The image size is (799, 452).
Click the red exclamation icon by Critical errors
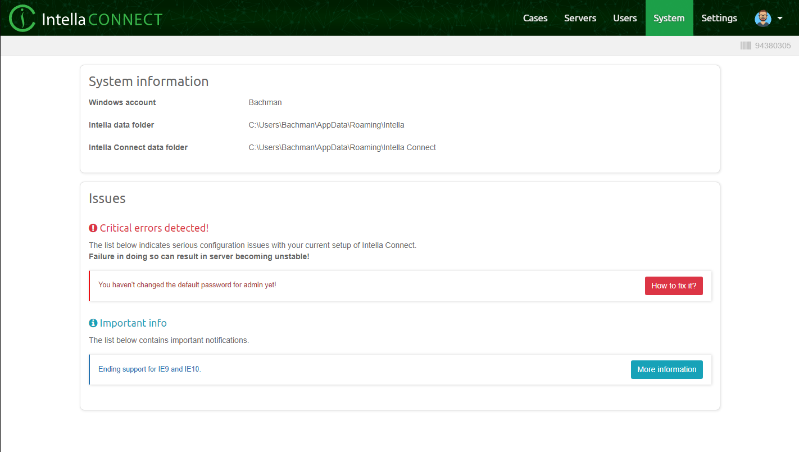93,228
